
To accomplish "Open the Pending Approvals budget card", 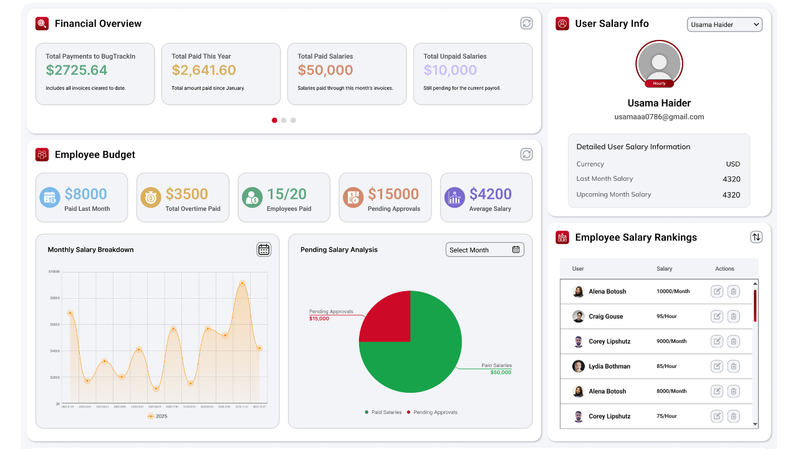I will 385,198.
